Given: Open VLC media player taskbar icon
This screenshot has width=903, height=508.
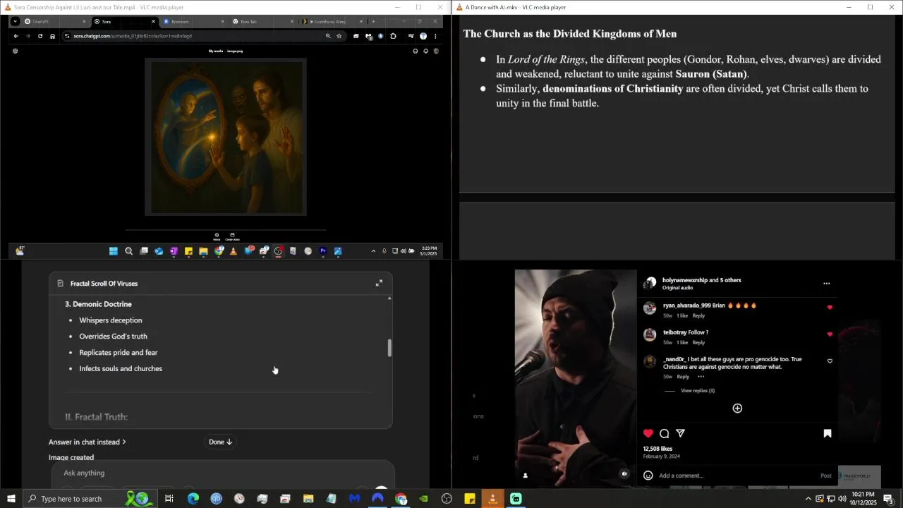Looking at the screenshot, I should click(492, 499).
